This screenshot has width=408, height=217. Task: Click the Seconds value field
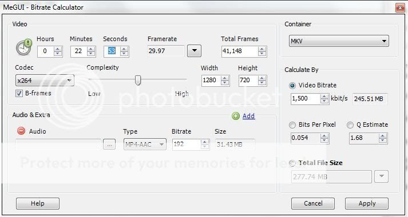pyautogui.click(x=112, y=51)
